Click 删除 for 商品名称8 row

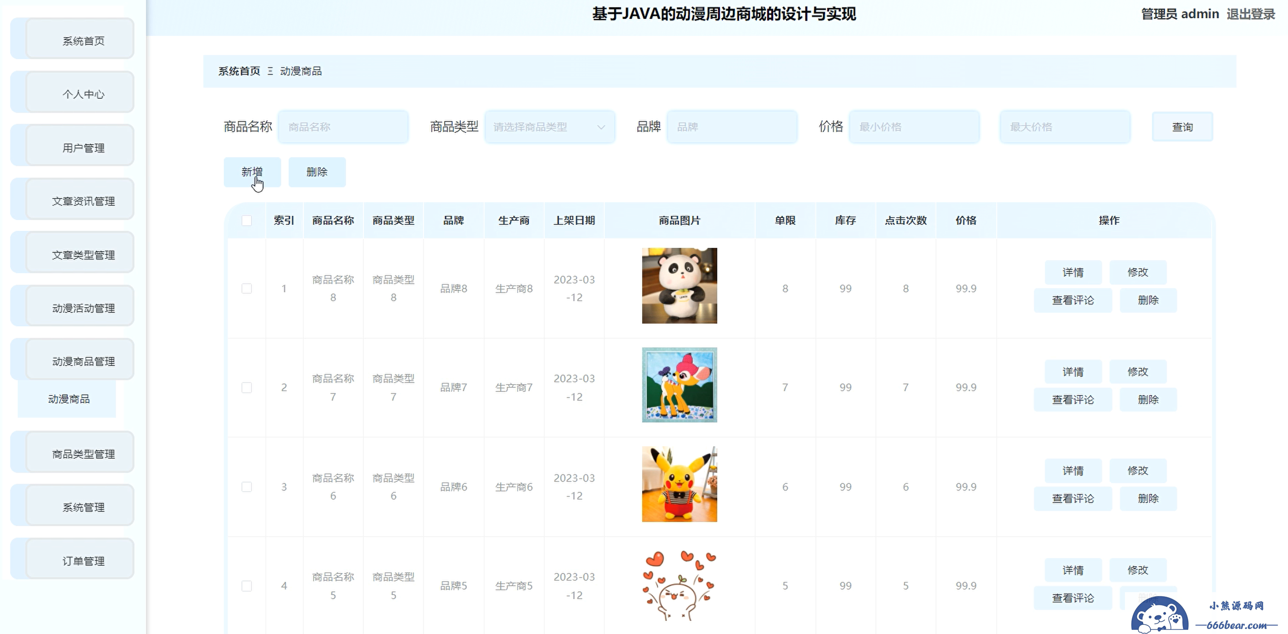[1148, 300]
